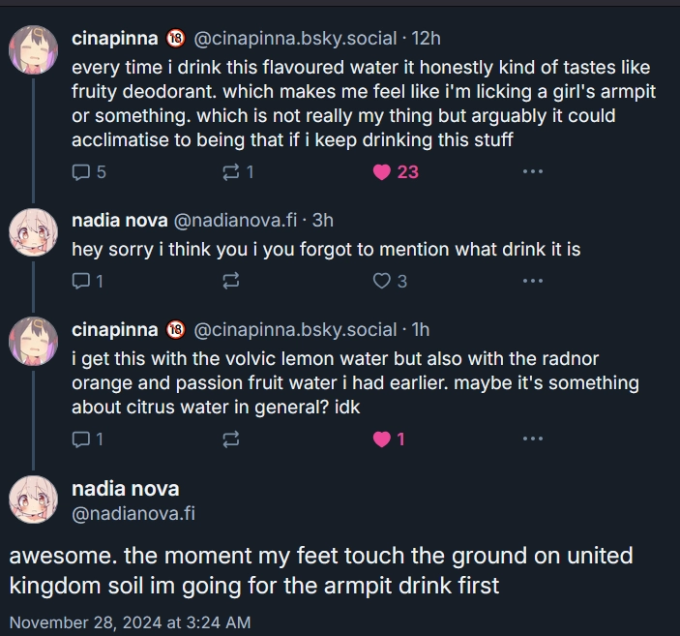Open more options on nadia's 3h post

coord(532,282)
